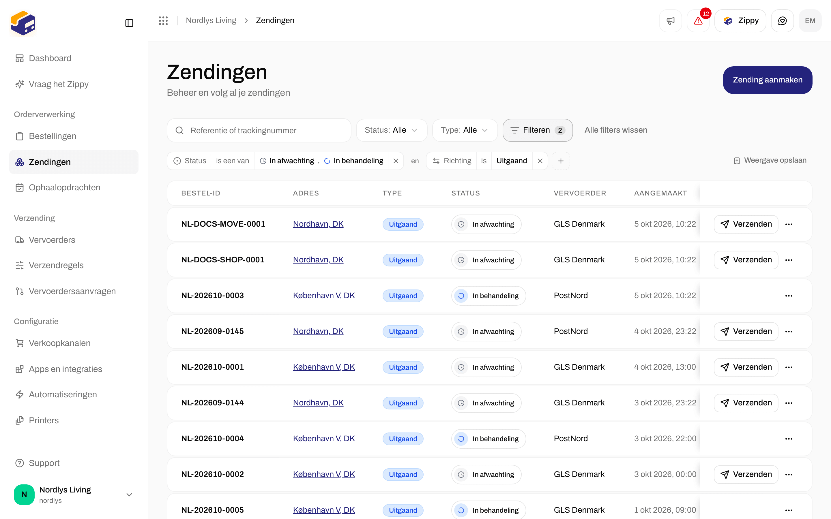Open the Filteren filter panel
The width and height of the screenshot is (831, 519).
(537, 130)
